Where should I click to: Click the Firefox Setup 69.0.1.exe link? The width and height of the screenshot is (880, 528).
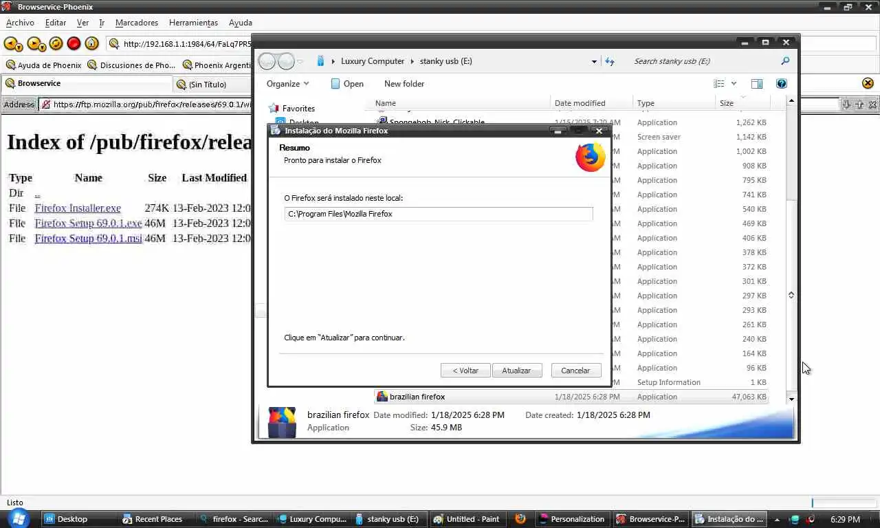[88, 223]
